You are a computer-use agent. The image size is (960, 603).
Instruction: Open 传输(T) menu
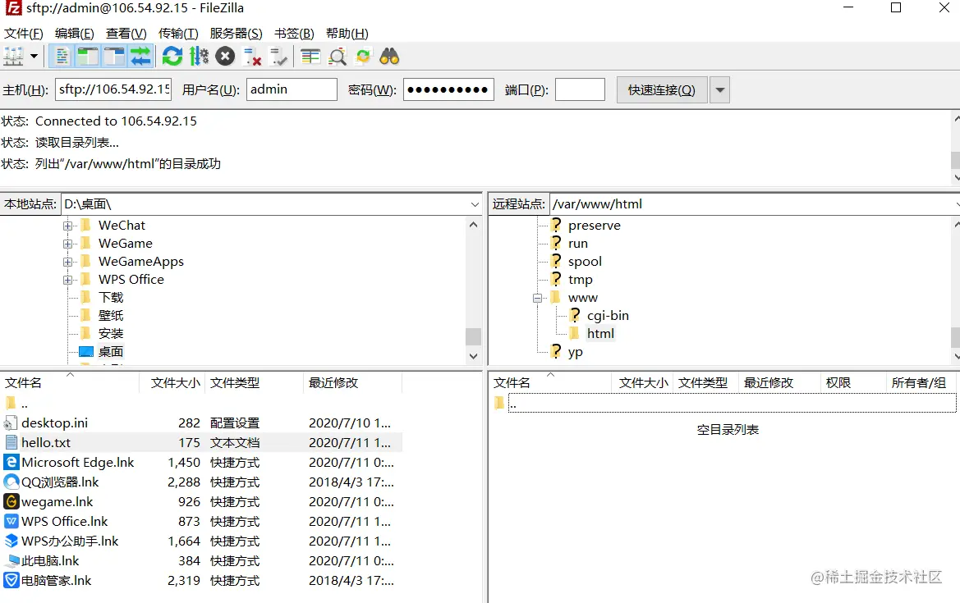[x=178, y=33]
